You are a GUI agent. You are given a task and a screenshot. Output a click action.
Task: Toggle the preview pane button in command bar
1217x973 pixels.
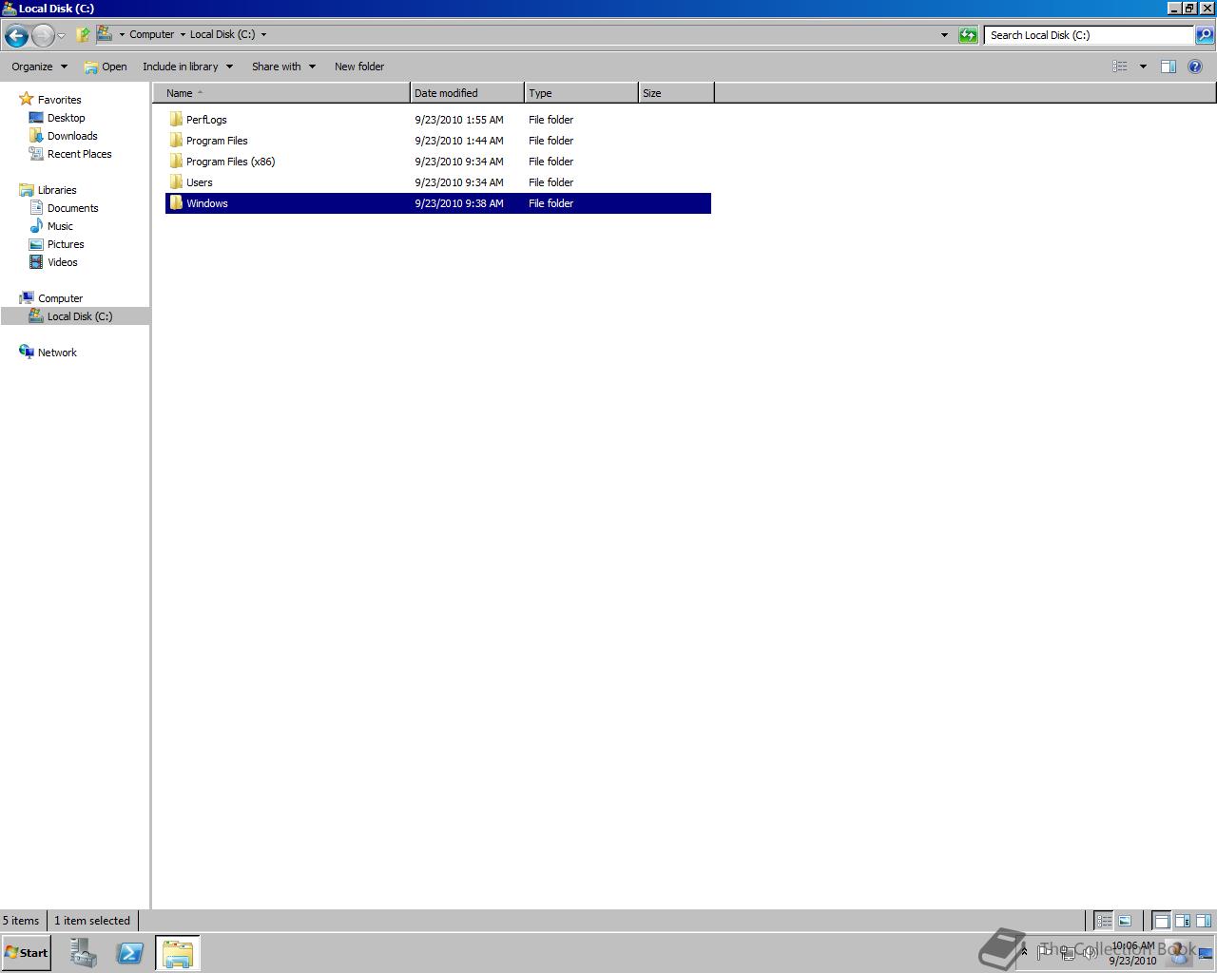click(1169, 67)
